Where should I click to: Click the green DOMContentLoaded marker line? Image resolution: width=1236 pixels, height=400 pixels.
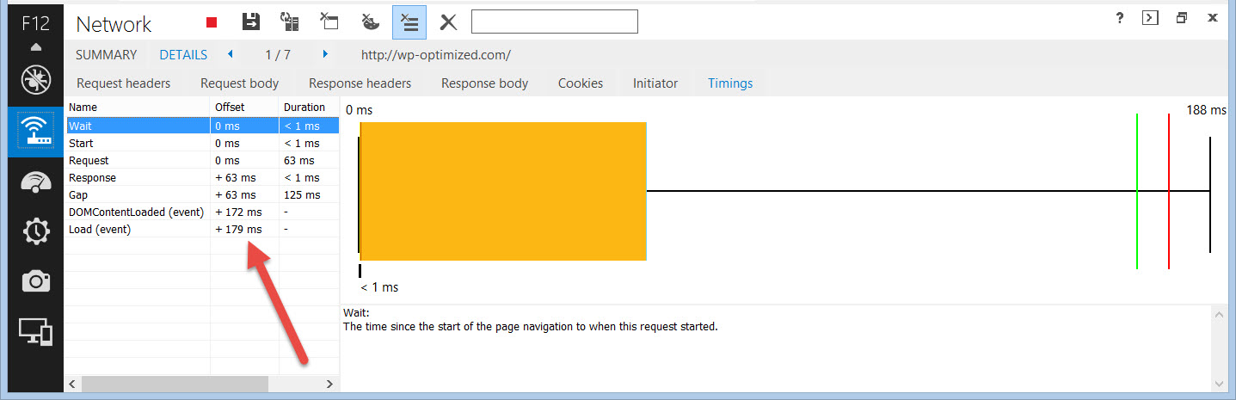tap(1137, 191)
